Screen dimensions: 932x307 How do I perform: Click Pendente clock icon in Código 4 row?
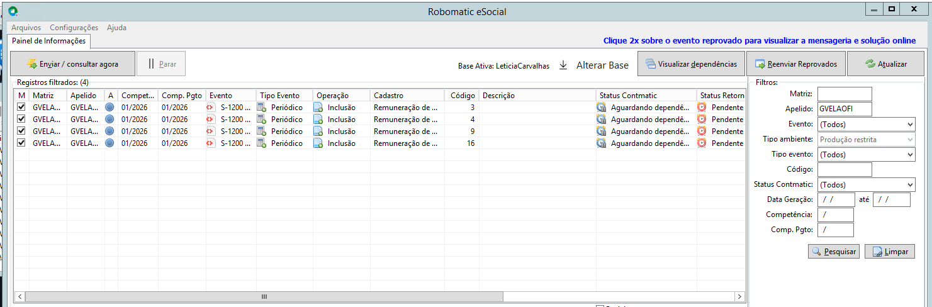tap(702, 119)
